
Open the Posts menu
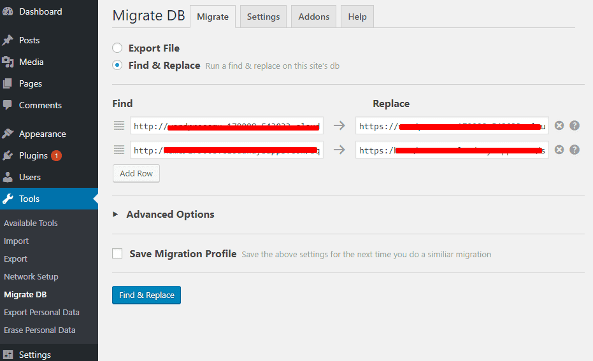49,40
